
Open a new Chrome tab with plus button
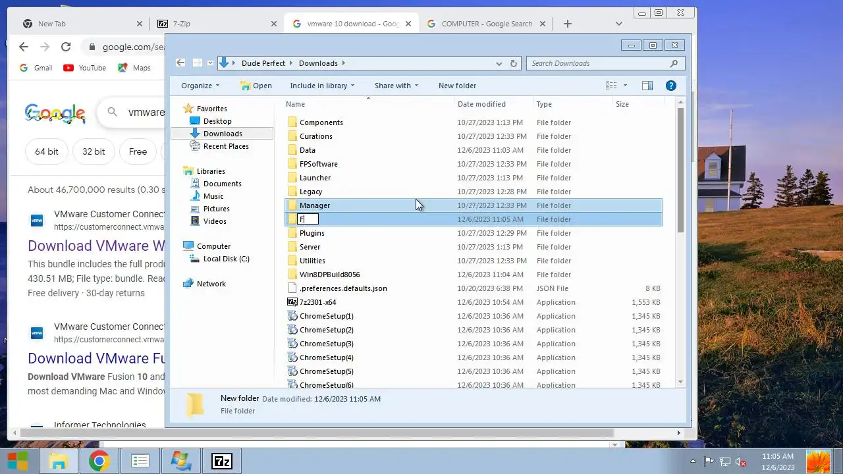click(568, 24)
